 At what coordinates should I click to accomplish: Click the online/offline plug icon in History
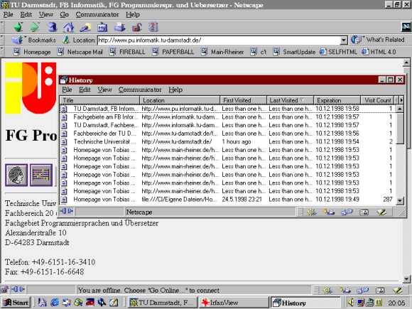coord(67,211)
